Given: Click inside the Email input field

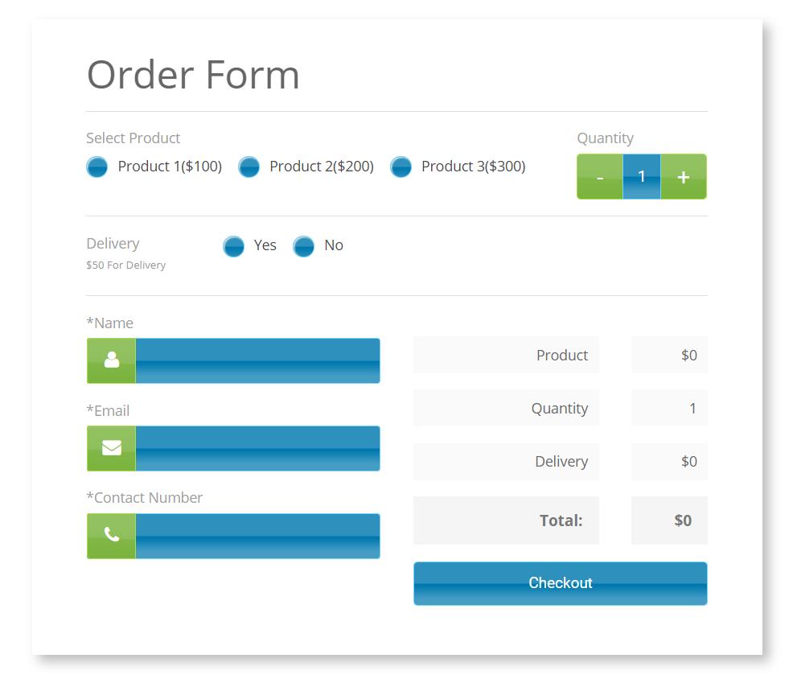Looking at the screenshot, I should [257, 448].
